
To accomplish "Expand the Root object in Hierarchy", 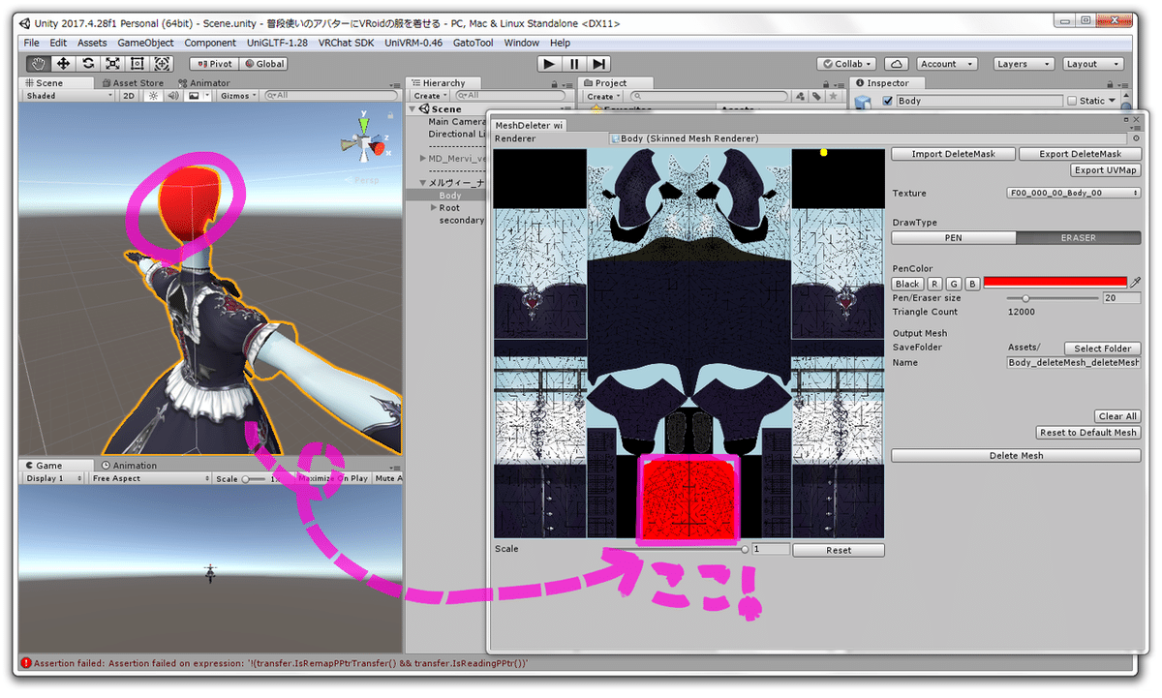I will click(434, 207).
